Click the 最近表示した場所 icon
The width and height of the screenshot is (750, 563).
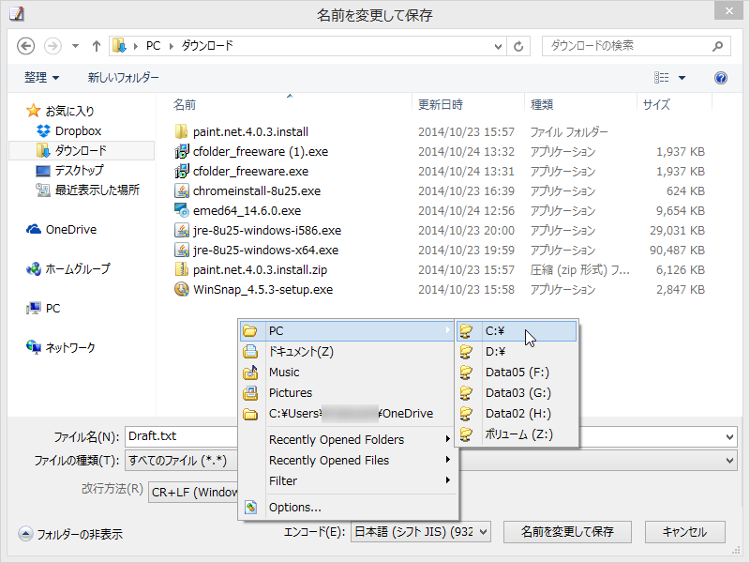[43, 190]
